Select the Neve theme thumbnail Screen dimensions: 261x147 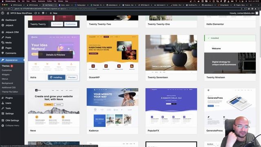tap(54, 107)
